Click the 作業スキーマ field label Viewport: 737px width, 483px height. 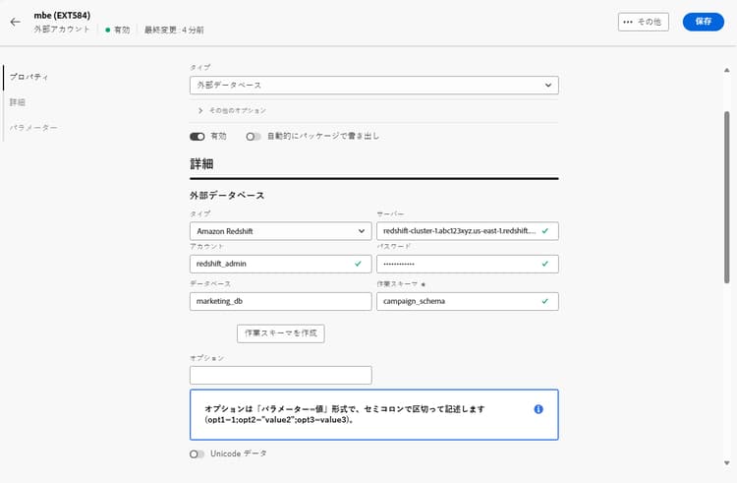pyautogui.click(x=397, y=284)
